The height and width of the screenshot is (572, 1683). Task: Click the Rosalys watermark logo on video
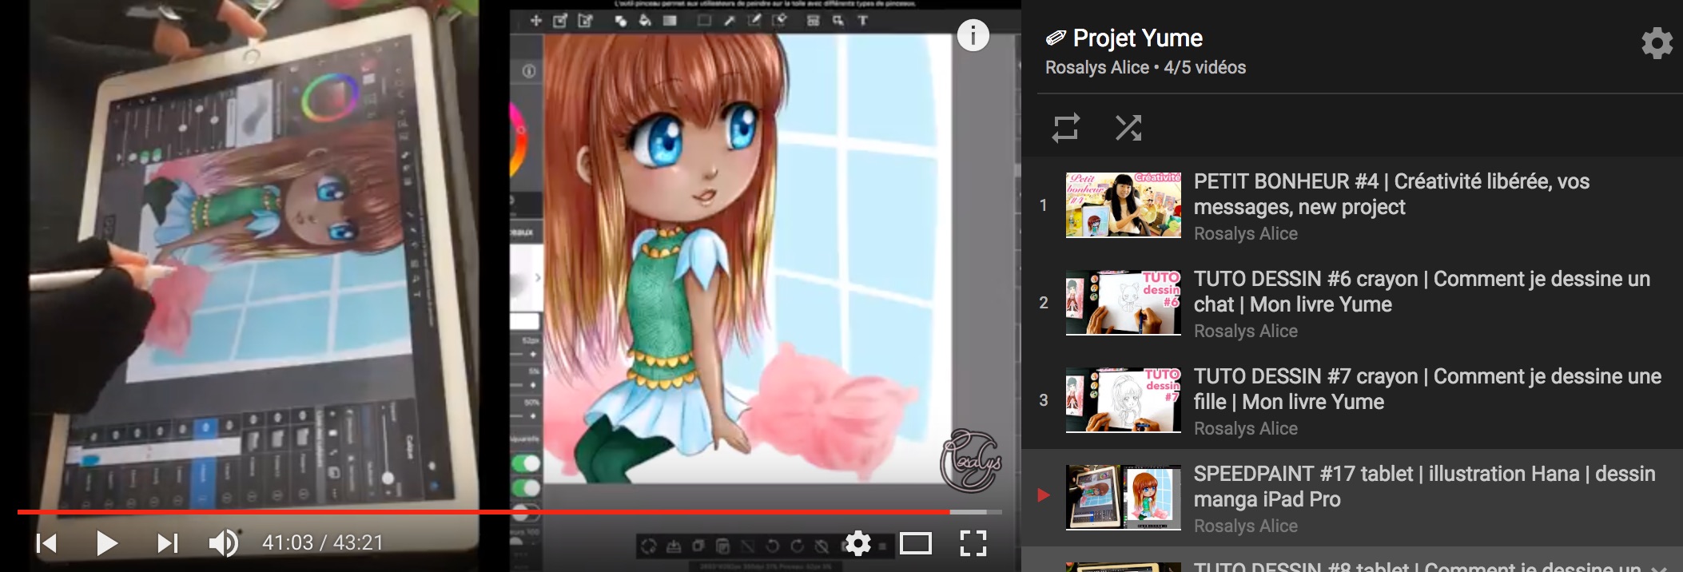pos(969,461)
